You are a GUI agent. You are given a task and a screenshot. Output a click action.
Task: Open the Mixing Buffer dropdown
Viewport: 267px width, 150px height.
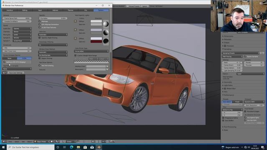(22, 35)
